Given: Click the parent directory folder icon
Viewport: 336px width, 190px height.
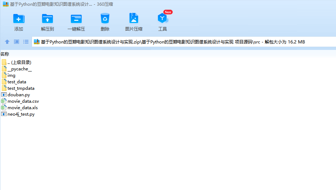Looking at the screenshot, I should point(4,62).
